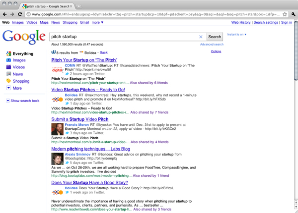Click the vertical scrollbar thumb
This screenshot has width=298, height=213.
(x=296, y=51)
